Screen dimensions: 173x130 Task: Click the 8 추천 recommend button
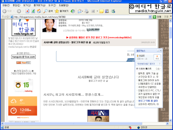click(157, 57)
